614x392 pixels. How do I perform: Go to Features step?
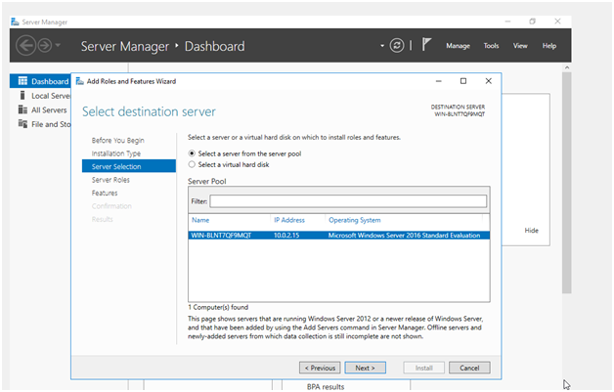coord(105,193)
